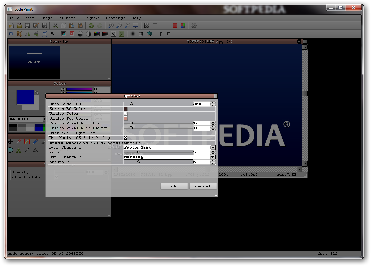Toggle Use Native OS File Dialog checkbox

(125, 138)
